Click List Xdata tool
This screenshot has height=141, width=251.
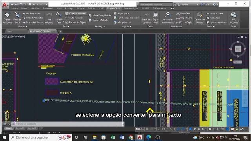coord(213,18)
